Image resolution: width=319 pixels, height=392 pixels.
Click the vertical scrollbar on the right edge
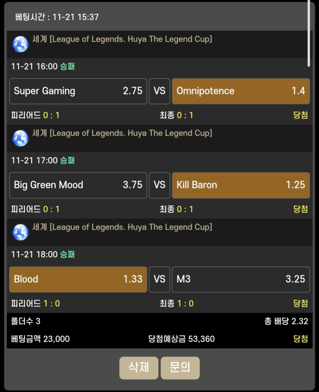(309, 32)
